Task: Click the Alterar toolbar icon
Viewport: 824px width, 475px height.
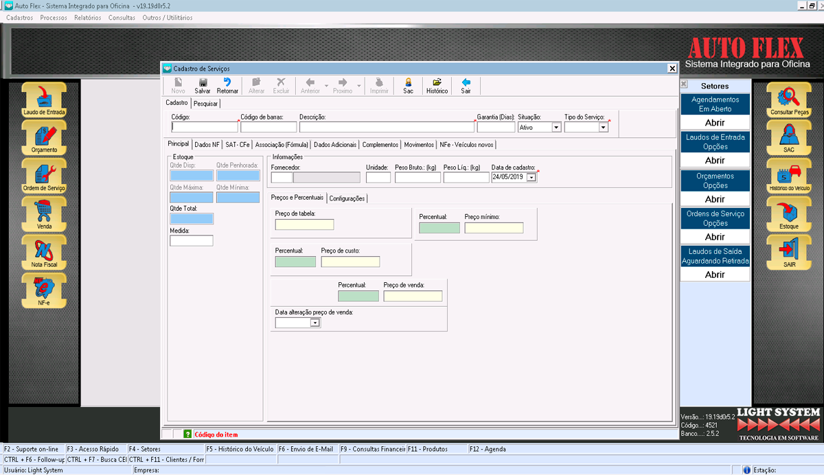Action: pyautogui.click(x=256, y=86)
